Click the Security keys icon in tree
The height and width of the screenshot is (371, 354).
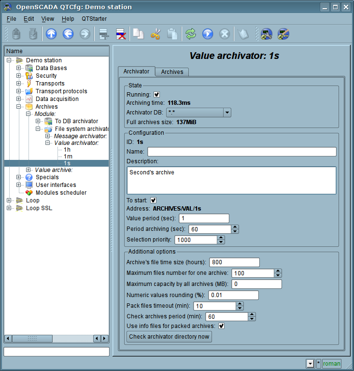[29, 76]
